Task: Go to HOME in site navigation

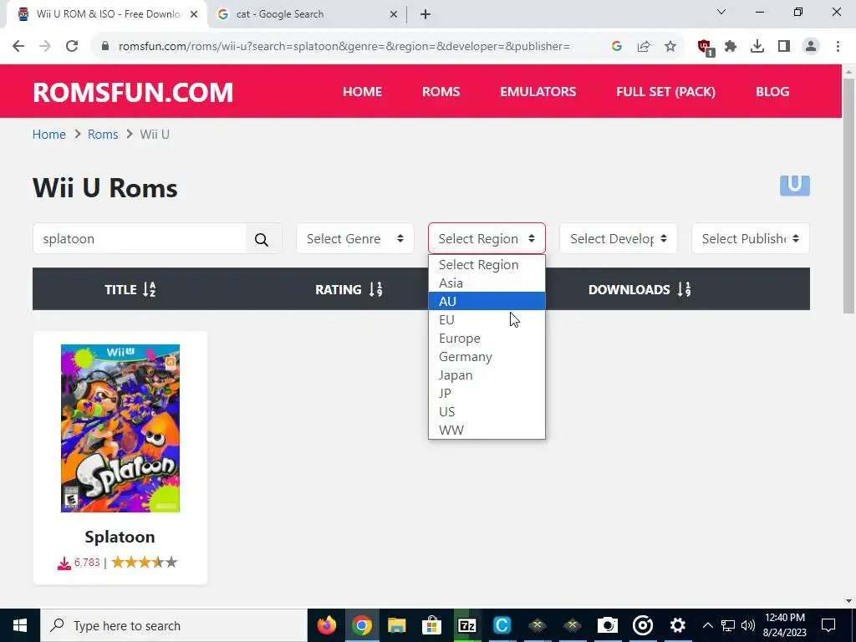Action: coord(363,92)
